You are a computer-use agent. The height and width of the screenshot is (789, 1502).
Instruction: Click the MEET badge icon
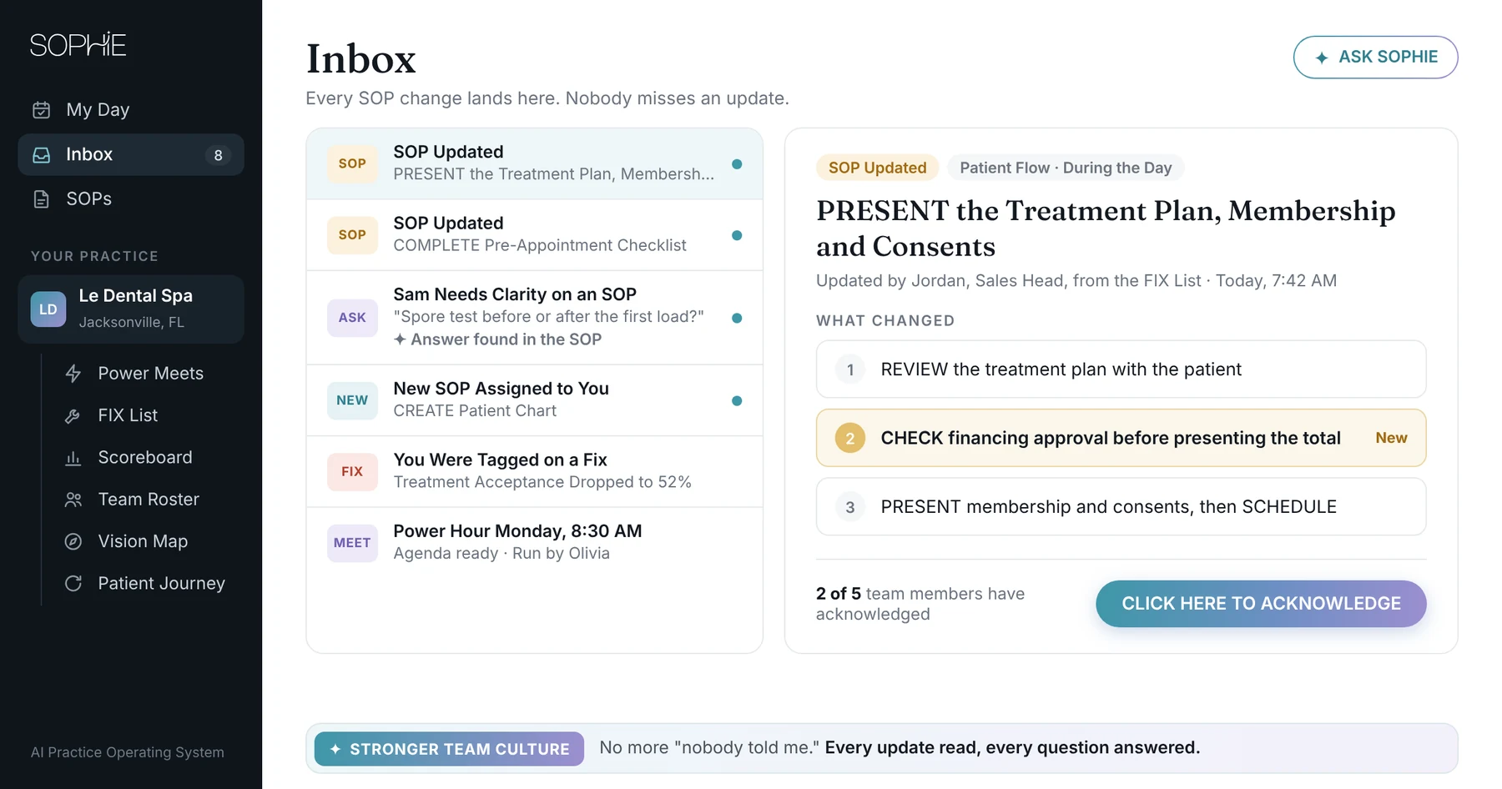[352, 543]
